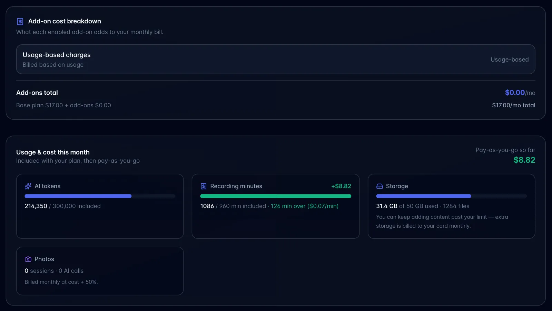Click the Recording minutes receipt icon
The image size is (552, 311).
tap(204, 186)
